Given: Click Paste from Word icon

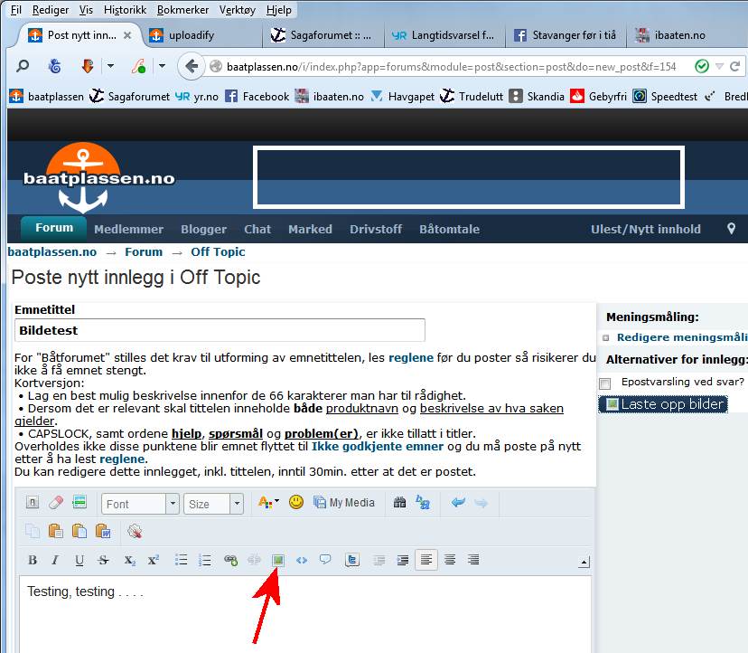Looking at the screenshot, I should (103, 531).
